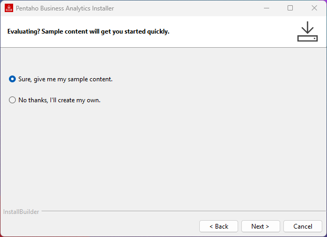
Task: Click the InstallBuilder label at bottom left
Action: click(21, 212)
